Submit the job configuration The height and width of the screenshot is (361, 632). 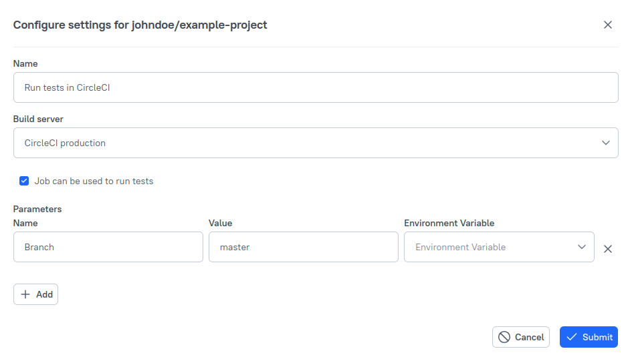[589, 337]
